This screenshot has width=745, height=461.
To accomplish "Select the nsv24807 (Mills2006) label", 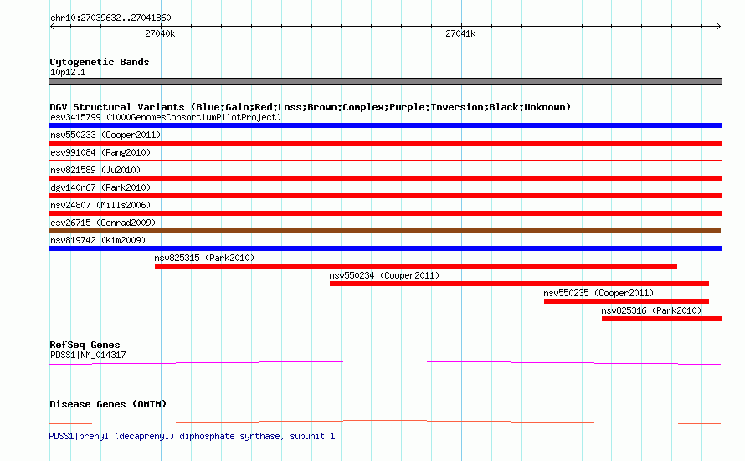I will (100, 205).
